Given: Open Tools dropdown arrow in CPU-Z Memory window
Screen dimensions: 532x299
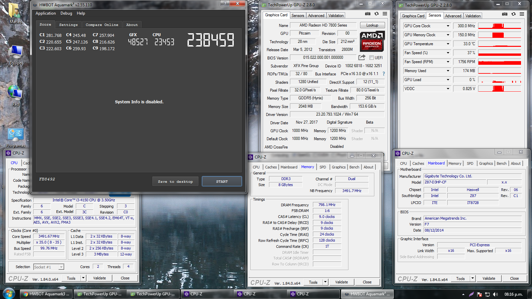Looking at the screenshot, I should (326, 282).
